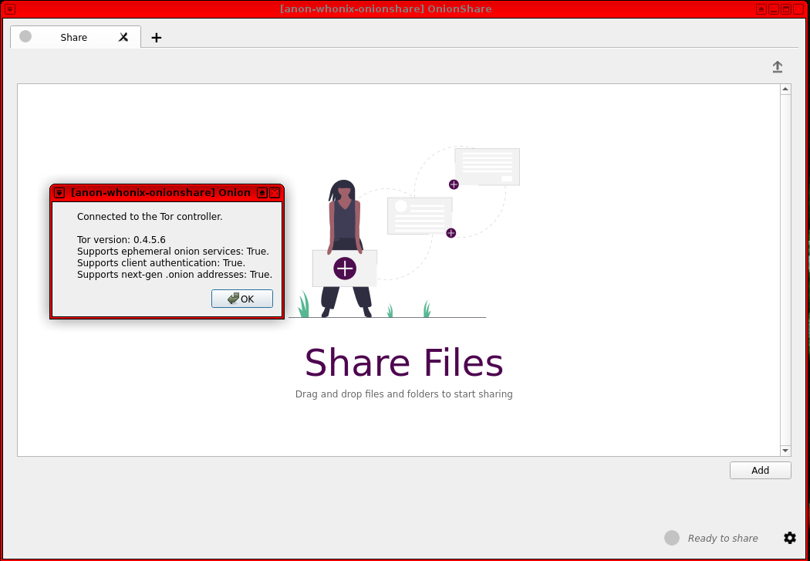The height and width of the screenshot is (561, 810).
Task: Click the green arrow icon on the OK button
Action: click(233, 299)
